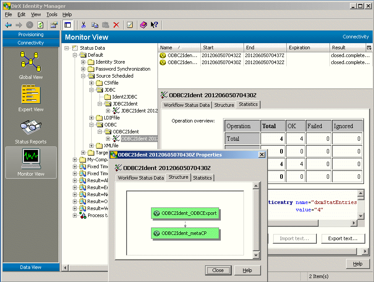Viewport: 374px width, 282px height.
Task: Open the Tools menu
Action: (51, 14)
